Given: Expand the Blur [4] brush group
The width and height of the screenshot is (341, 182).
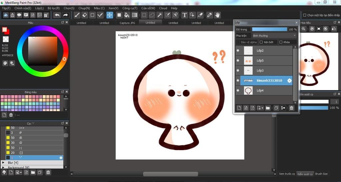Looking at the screenshot, I should tap(3, 162).
